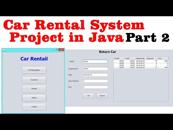Viewport: 173px width, 130px height.
Task: Open the Return screen button
Action: (x=34, y=97)
